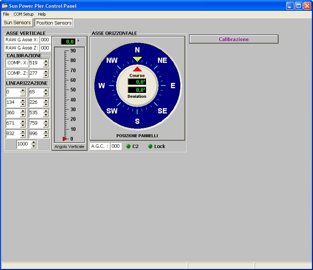
Task: Click the Calibrazione button
Action: (x=233, y=39)
